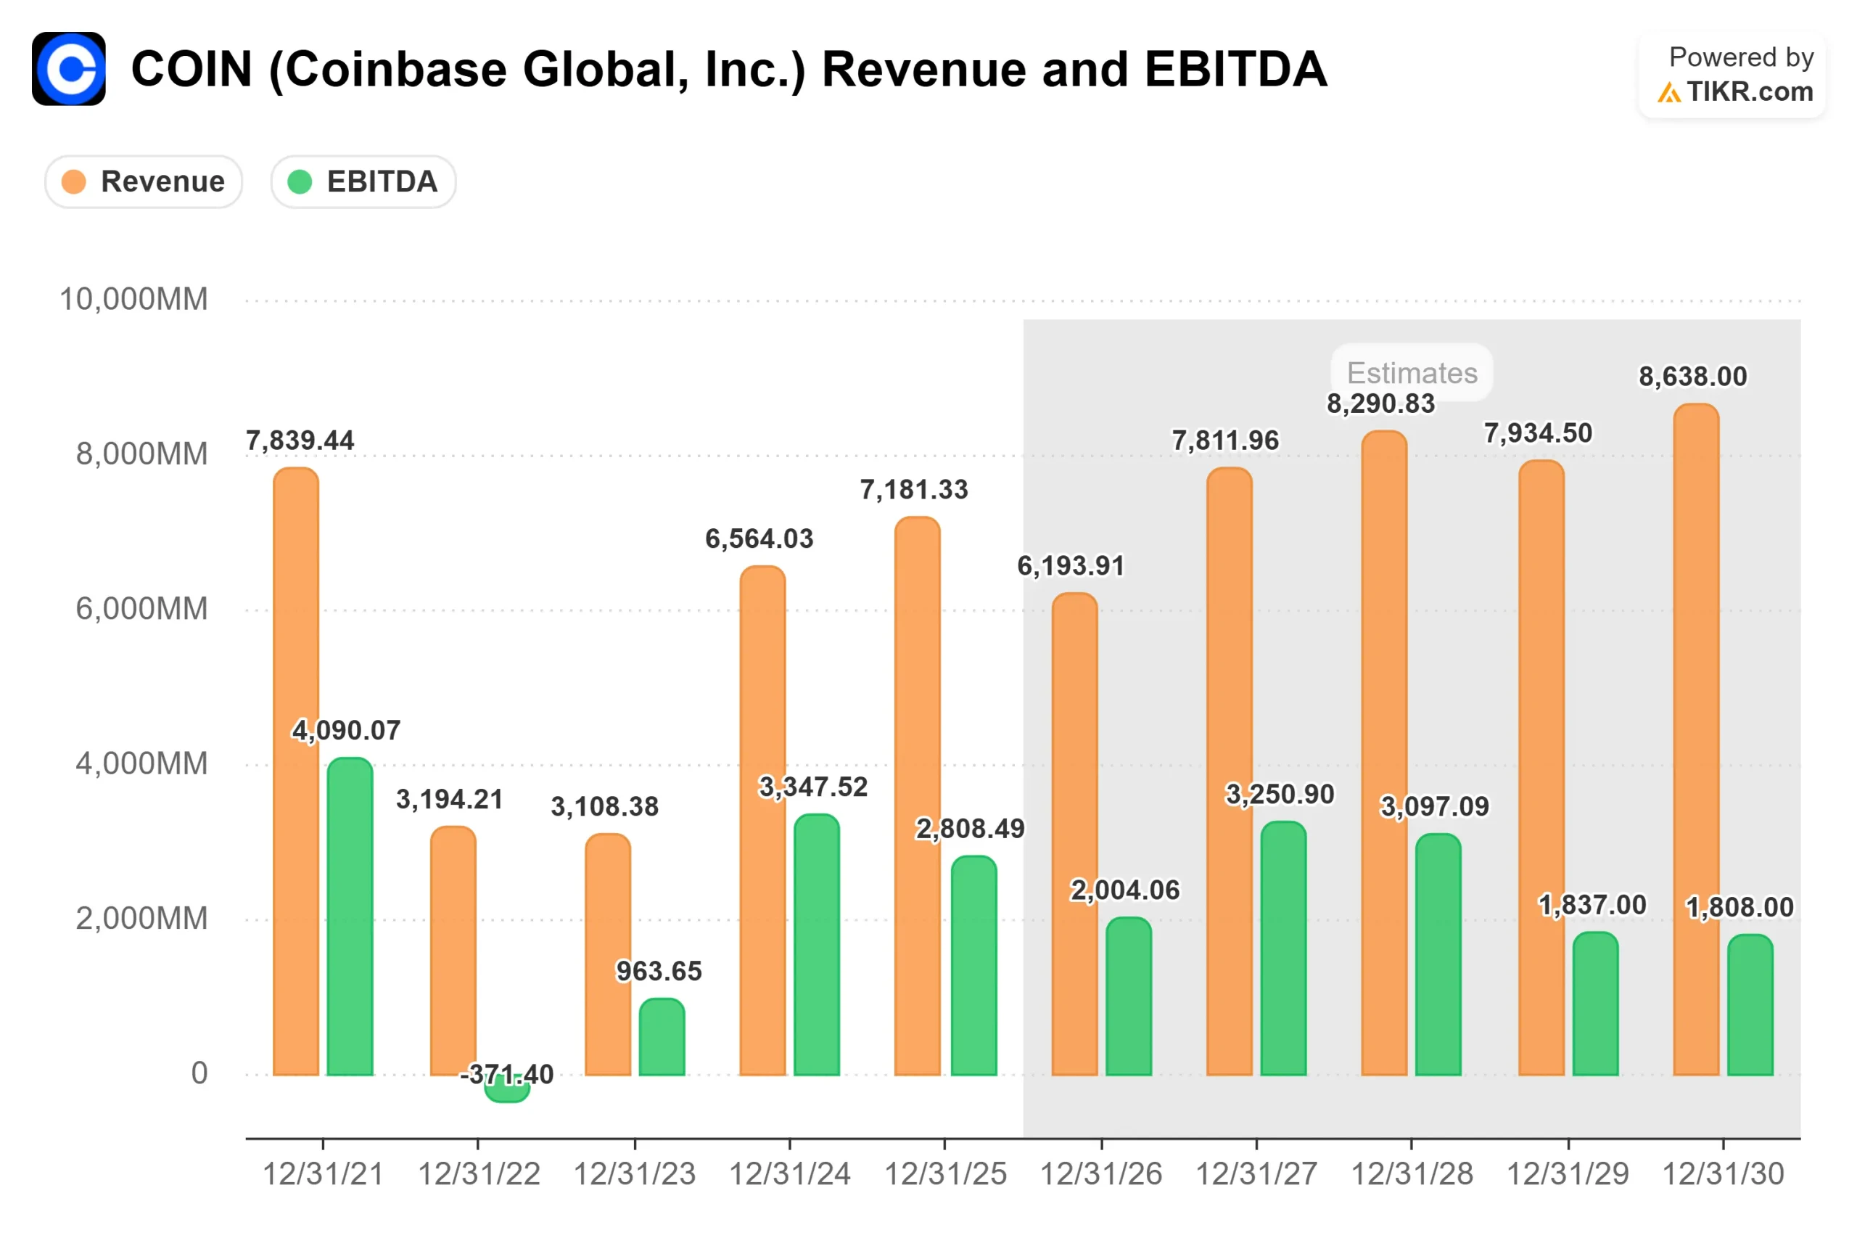The image size is (1857, 1238).
Task: Select the 12/31/21 EBITDA bar
Action: click(x=350, y=916)
